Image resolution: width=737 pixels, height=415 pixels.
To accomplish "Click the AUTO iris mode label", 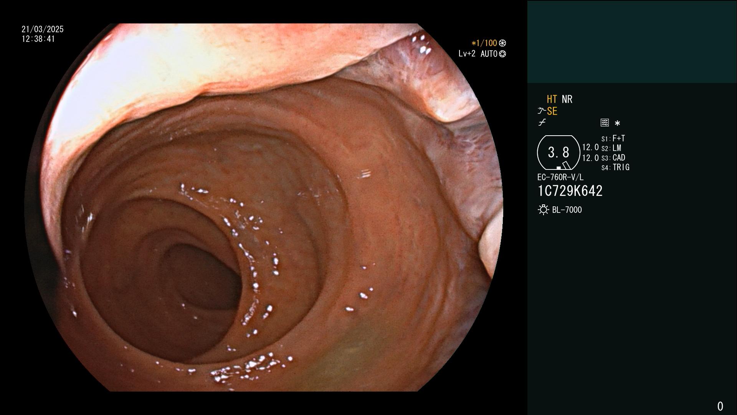I will (x=489, y=54).
